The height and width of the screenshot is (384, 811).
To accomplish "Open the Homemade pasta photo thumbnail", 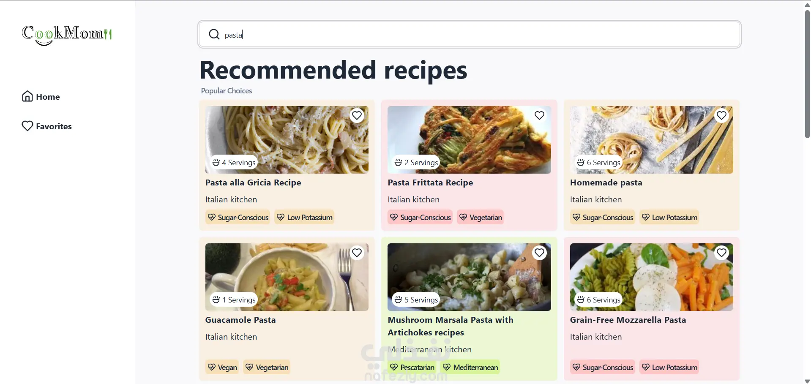I will pos(651,139).
